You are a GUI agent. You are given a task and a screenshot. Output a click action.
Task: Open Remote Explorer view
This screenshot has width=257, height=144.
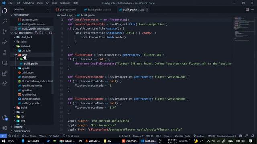[5, 63]
